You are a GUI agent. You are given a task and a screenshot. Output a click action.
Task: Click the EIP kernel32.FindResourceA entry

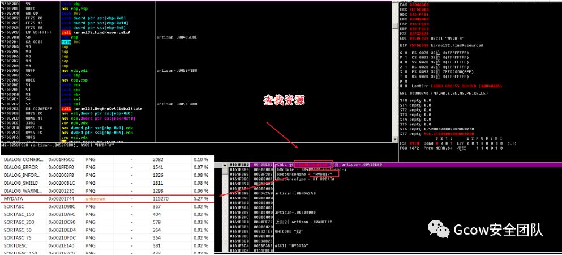point(441,45)
